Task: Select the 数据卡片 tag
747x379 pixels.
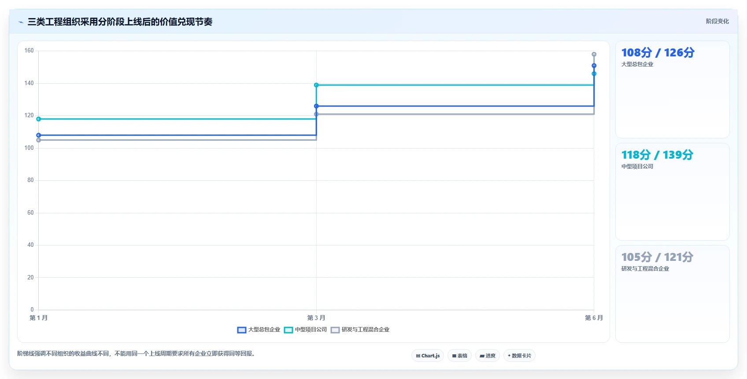Action: (x=519, y=356)
